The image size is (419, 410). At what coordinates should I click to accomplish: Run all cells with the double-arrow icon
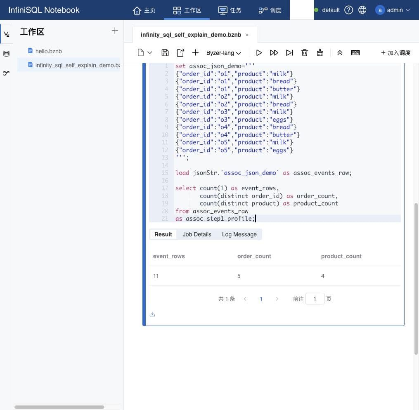[274, 52]
